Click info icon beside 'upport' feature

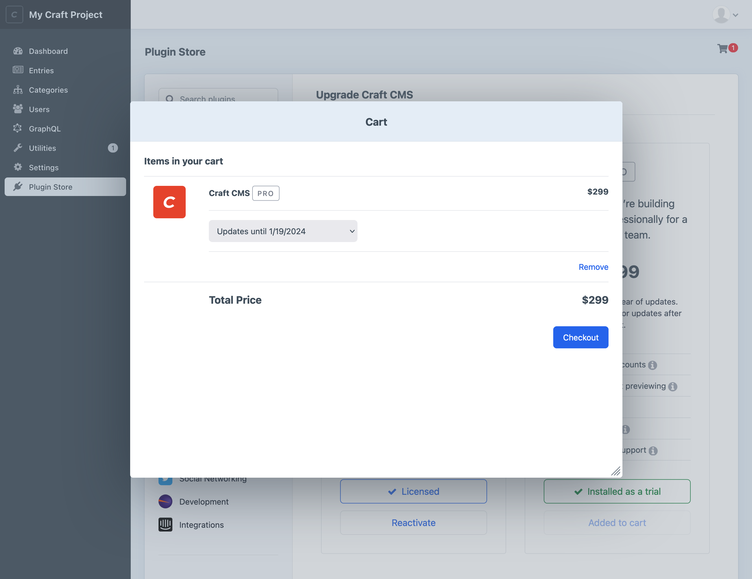[653, 451]
